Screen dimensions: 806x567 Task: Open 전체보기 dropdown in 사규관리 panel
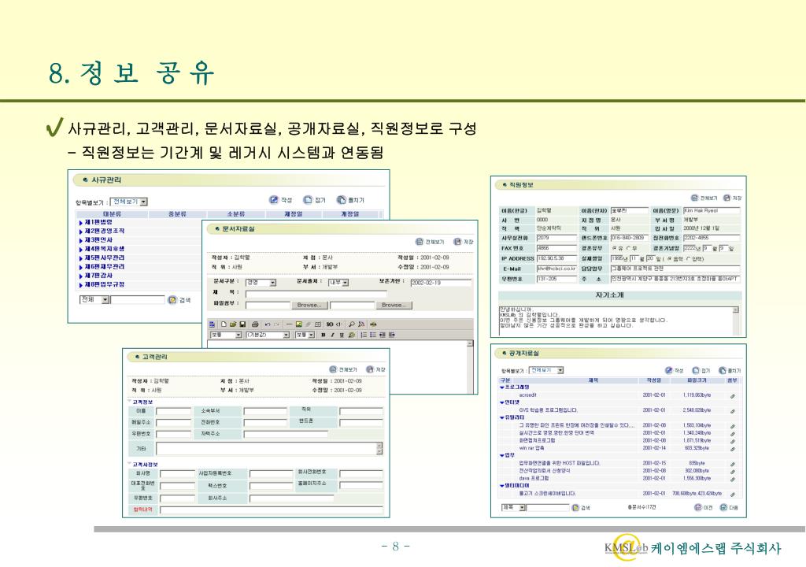(129, 202)
